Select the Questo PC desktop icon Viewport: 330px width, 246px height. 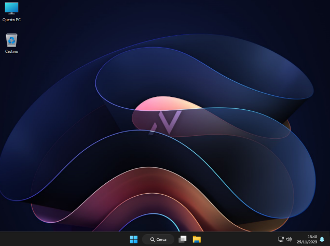click(11, 12)
